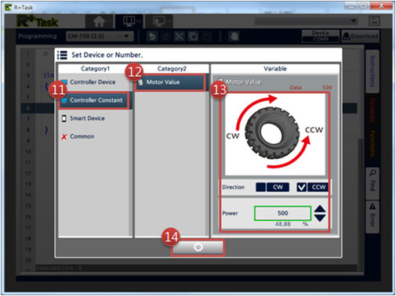Click the Home icon tab
This screenshot has height=296, width=396.
[x=99, y=21]
